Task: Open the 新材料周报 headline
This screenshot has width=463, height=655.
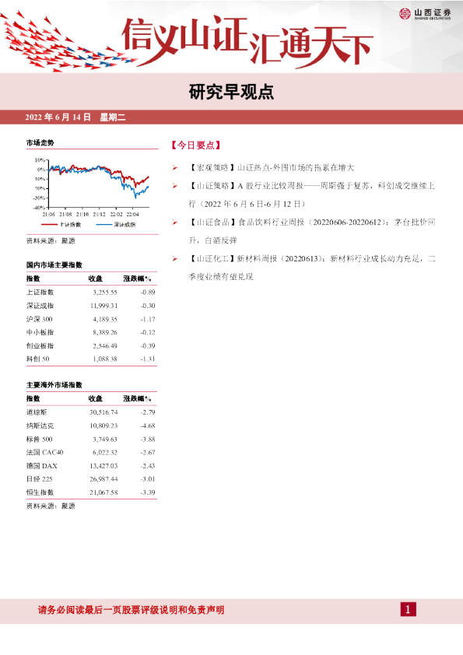Action: (311, 268)
